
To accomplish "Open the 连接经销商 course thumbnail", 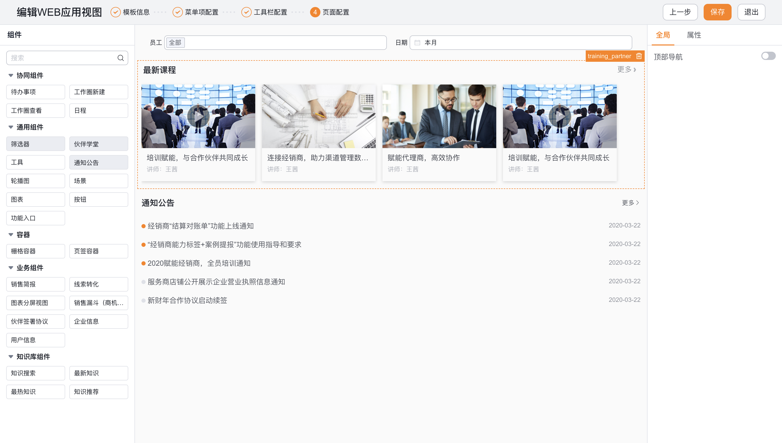I will (x=319, y=116).
